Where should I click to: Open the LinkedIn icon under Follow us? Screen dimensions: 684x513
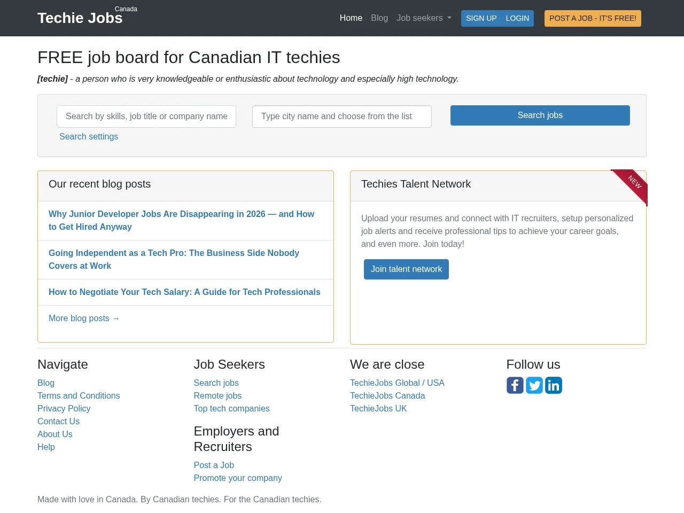554,385
